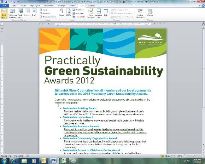Show One Page zoom
Viewport: 205px width, 164px height.
(x=78, y=10)
